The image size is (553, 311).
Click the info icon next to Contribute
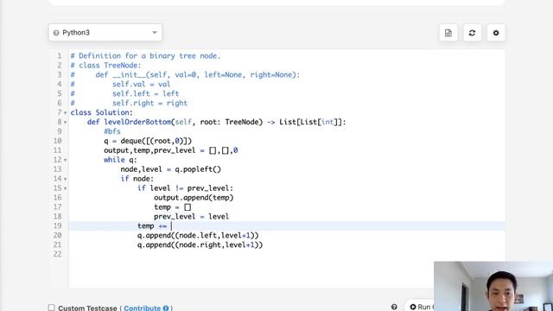pos(165,308)
